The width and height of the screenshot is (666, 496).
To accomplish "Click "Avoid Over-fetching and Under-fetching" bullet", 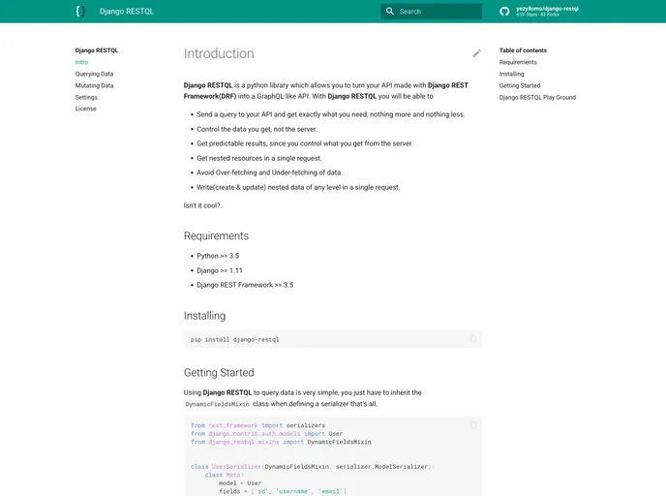I will coord(269,172).
